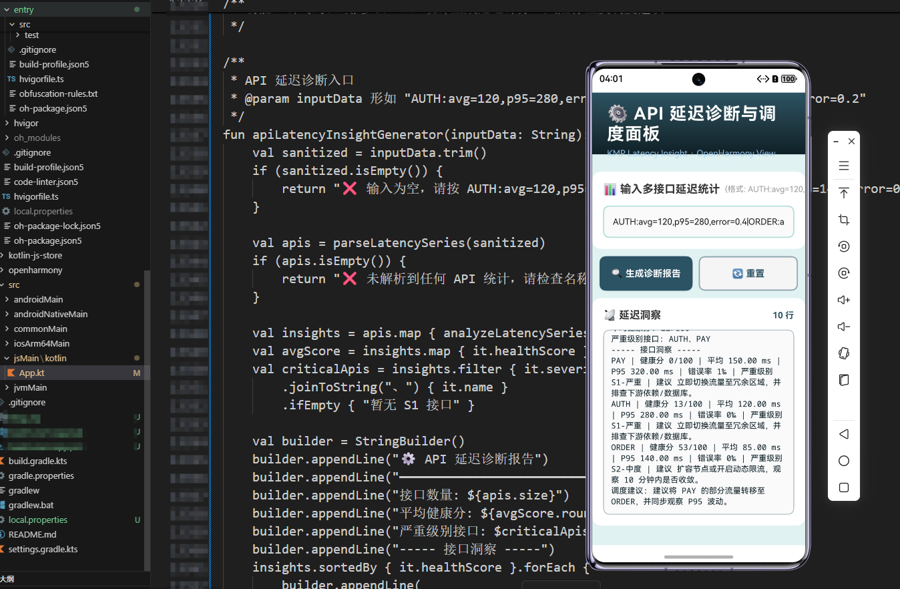Click the phone battery indicator
The width and height of the screenshot is (900, 589).
[789, 79]
